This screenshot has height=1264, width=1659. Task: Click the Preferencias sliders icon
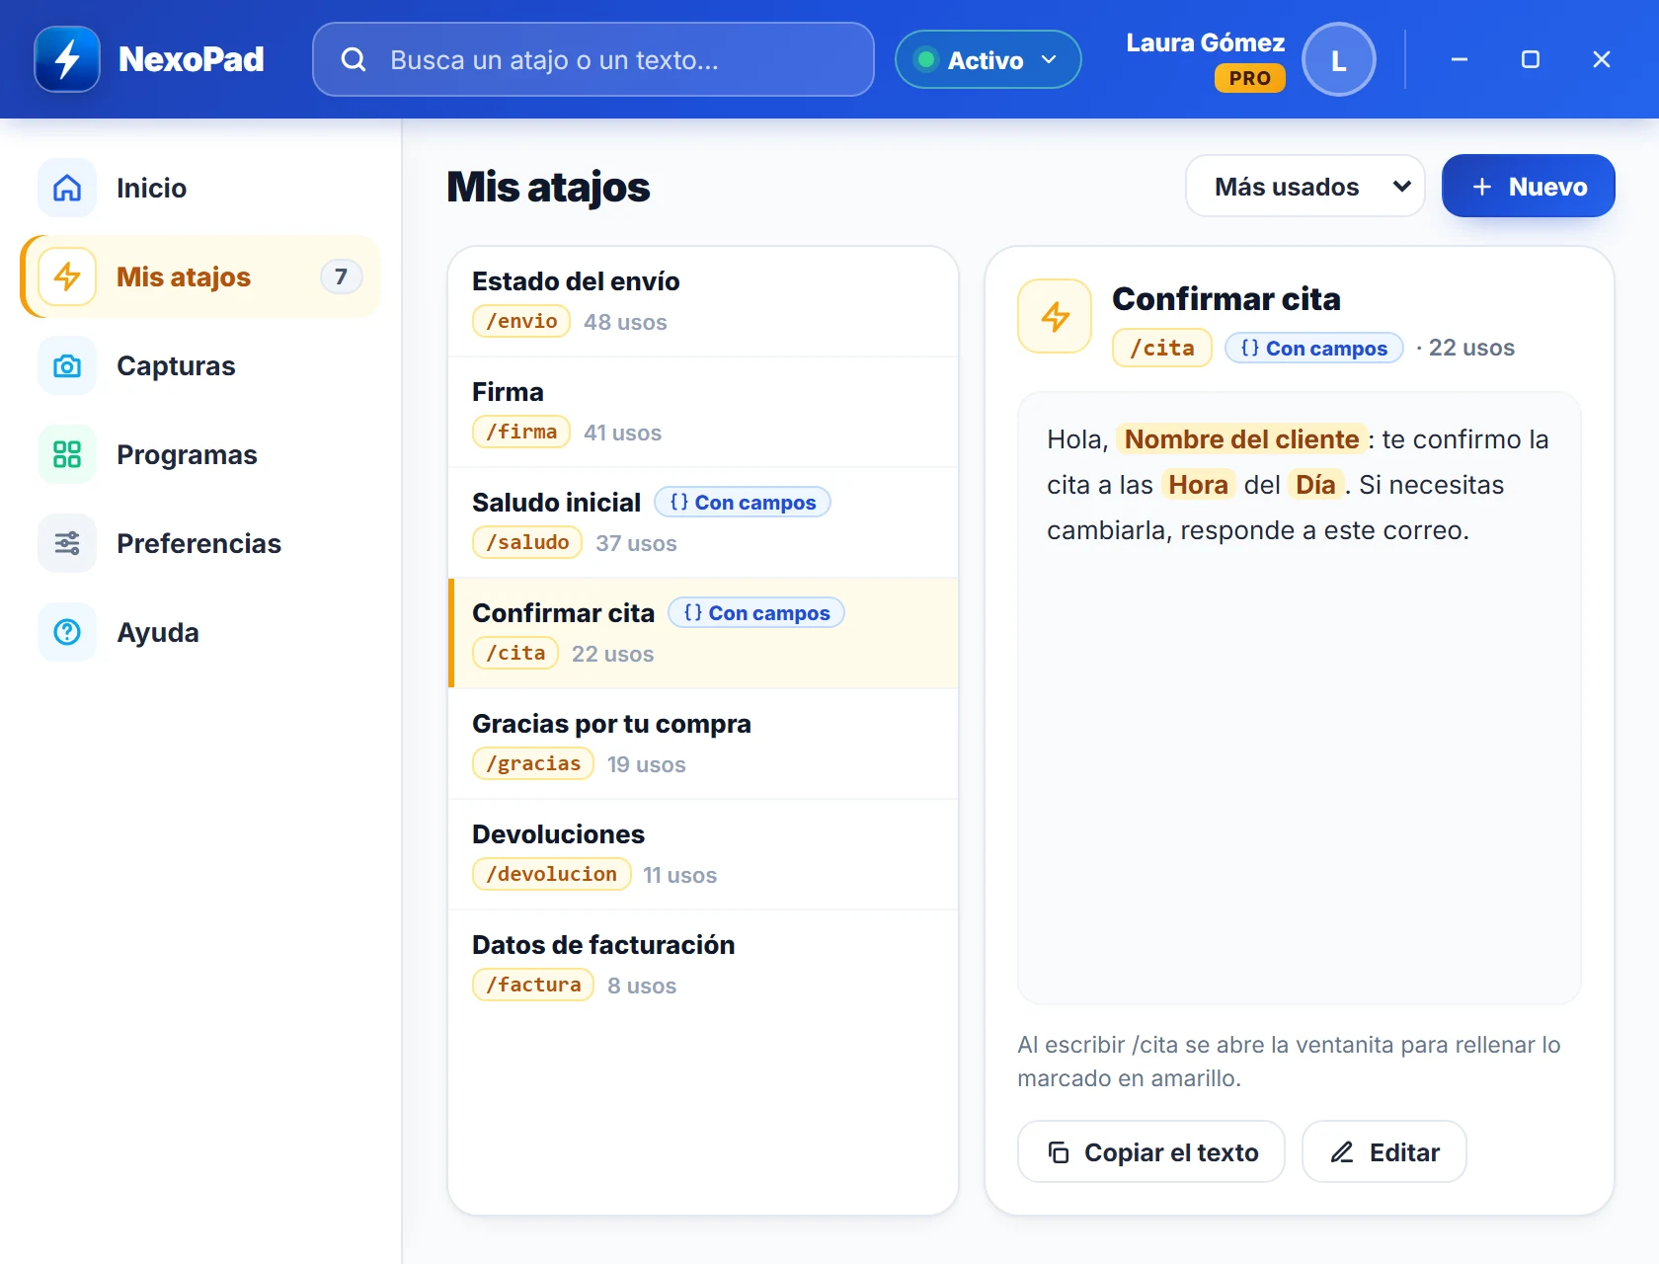pyautogui.click(x=67, y=543)
